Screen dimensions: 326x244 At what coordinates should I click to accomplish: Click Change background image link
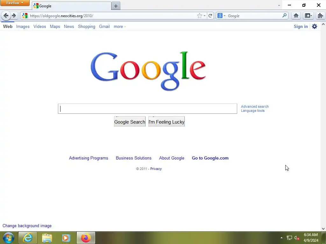pyautogui.click(x=27, y=226)
